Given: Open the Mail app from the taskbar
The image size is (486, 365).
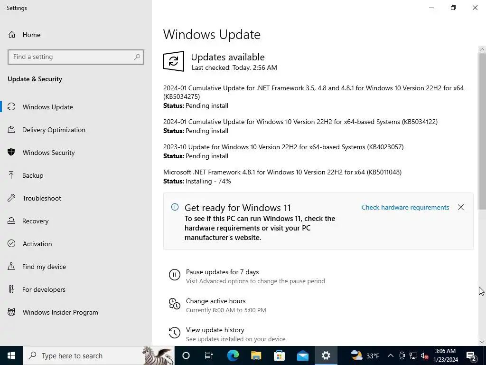Looking at the screenshot, I should pos(302,355).
